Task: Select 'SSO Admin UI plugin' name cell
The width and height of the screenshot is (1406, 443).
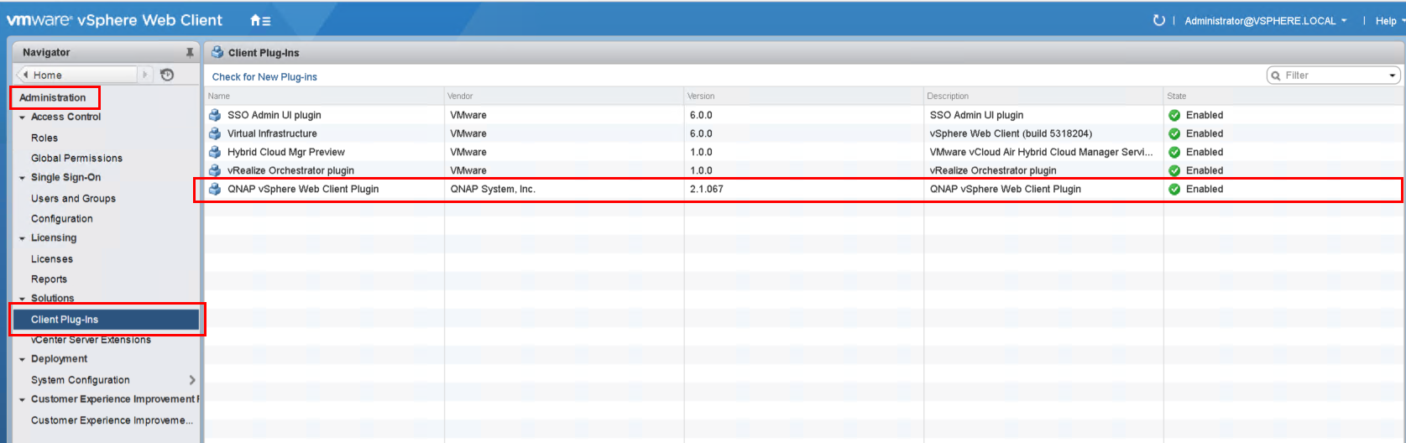Action: point(274,115)
